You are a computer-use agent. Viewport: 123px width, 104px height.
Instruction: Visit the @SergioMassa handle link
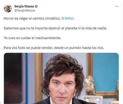click(x=25, y=10)
